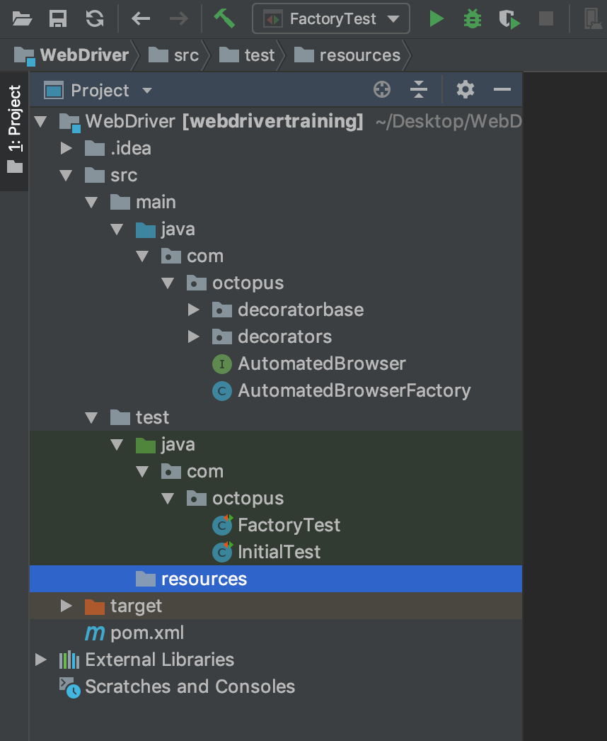Screen dimensions: 607x741
Task: Start debugging with the bug icon
Action: click(472, 18)
